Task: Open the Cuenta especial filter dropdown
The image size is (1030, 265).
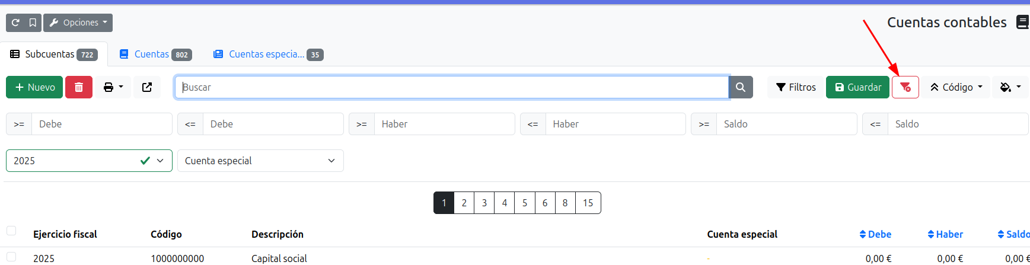Action: coord(260,161)
